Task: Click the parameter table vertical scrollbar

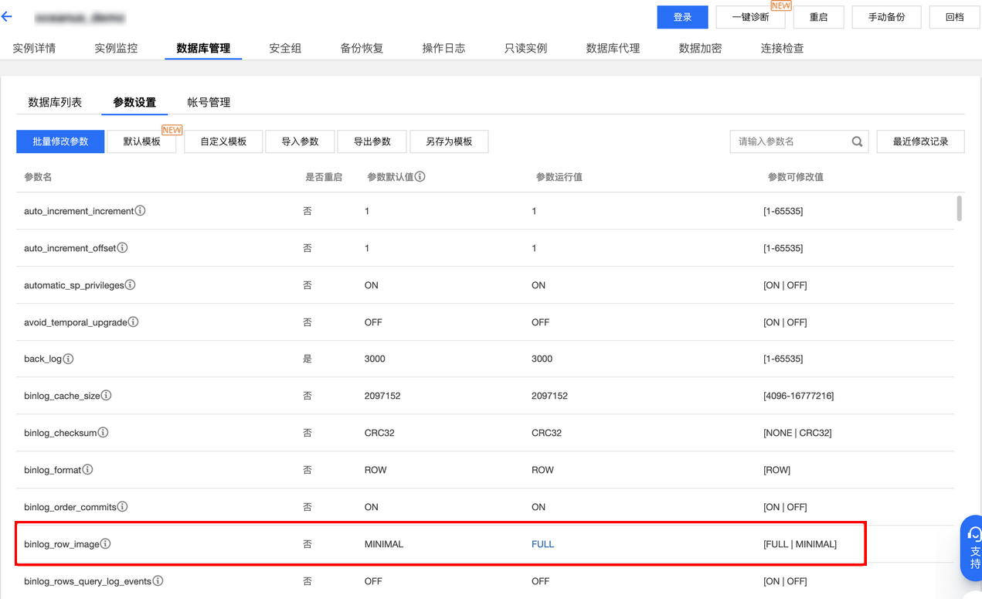Action: [x=959, y=209]
